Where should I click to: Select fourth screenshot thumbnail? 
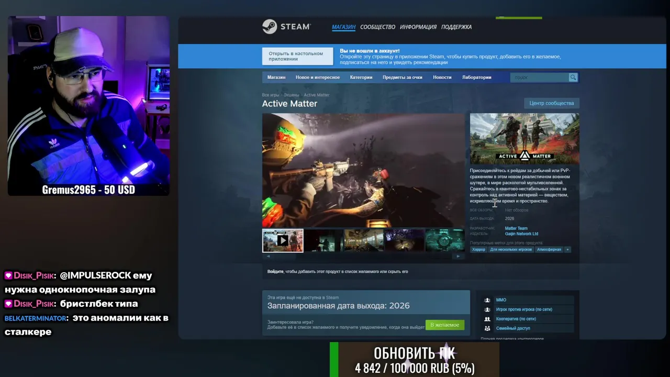[404, 240]
